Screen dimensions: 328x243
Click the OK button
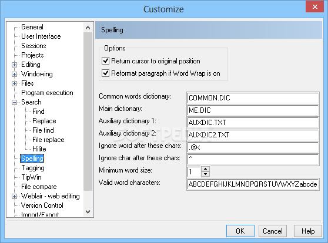coord(240,231)
